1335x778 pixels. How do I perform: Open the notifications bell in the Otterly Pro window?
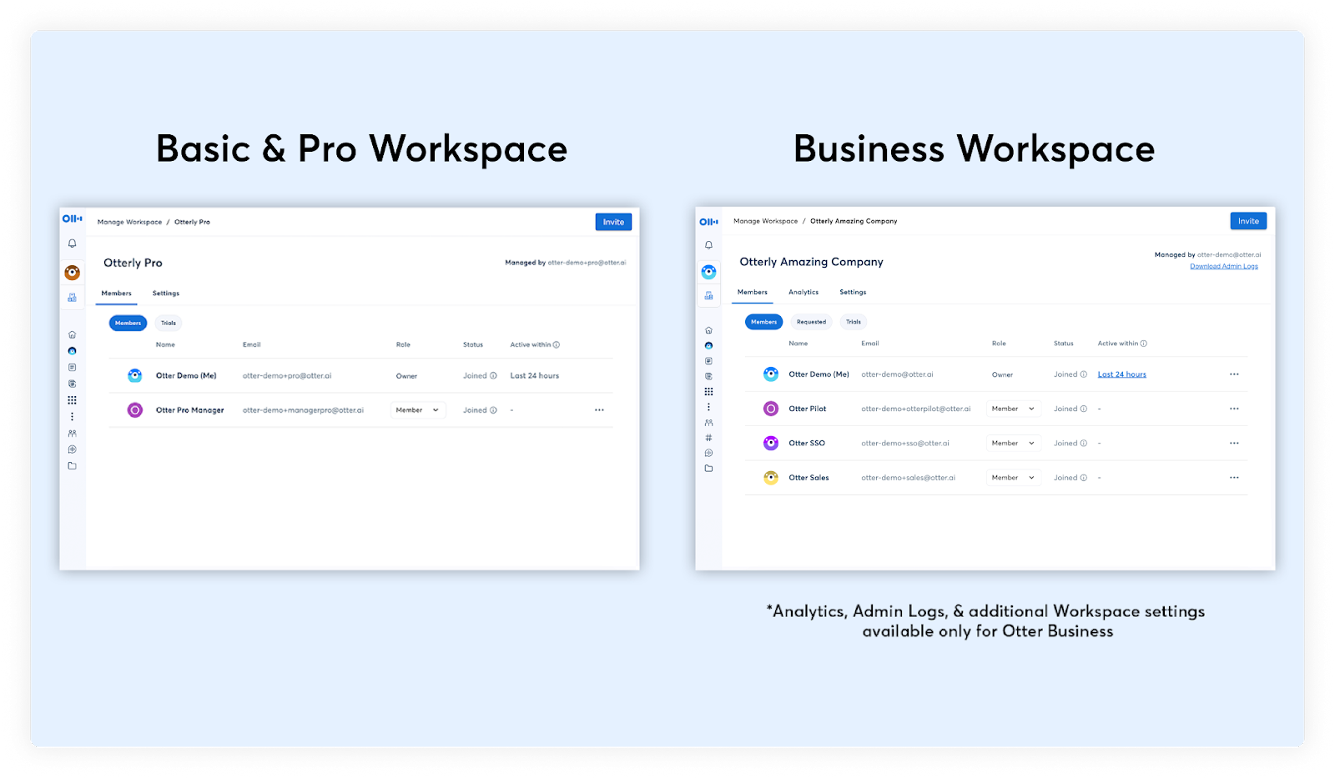pyautogui.click(x=73, y=243)
